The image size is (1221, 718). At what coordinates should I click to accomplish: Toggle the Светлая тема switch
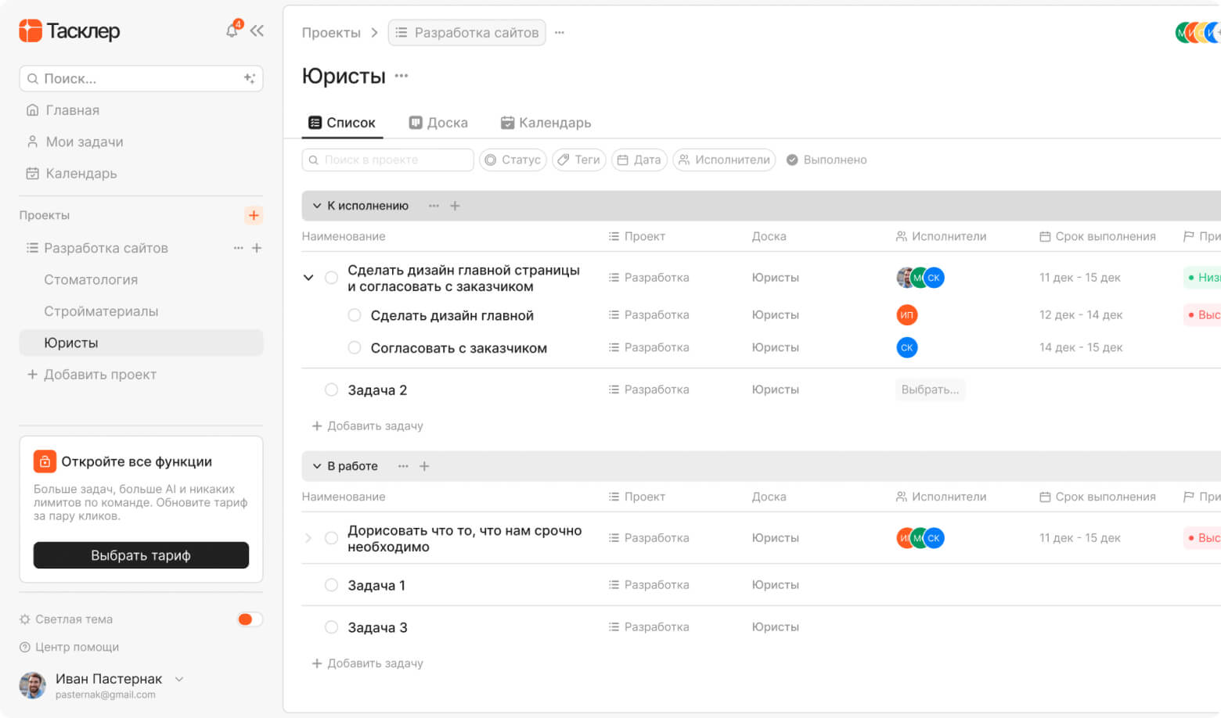[250, 619]
